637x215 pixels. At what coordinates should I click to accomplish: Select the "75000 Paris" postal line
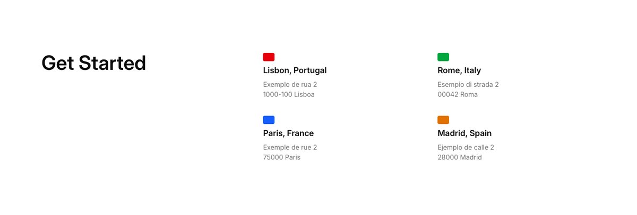pyautogui.click(x=282, y=158)
